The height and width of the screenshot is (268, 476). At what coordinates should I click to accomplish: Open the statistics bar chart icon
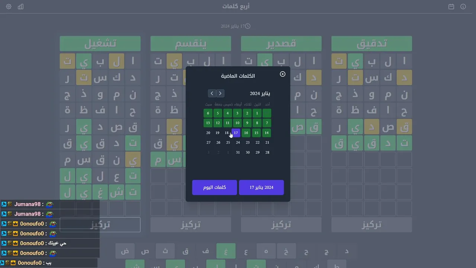pos(21,7)
